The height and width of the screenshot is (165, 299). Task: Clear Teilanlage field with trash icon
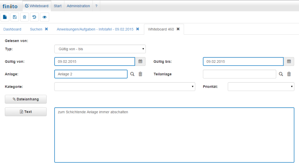pos(289,74)
